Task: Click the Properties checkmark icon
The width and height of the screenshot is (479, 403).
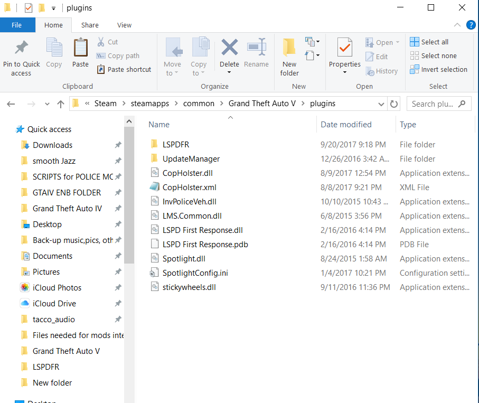Action: click(344, 48)
